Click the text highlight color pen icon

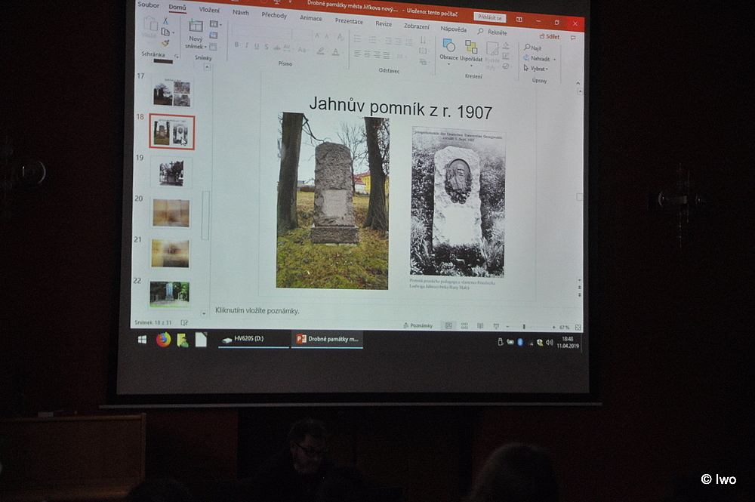click(x=320, y=51)
